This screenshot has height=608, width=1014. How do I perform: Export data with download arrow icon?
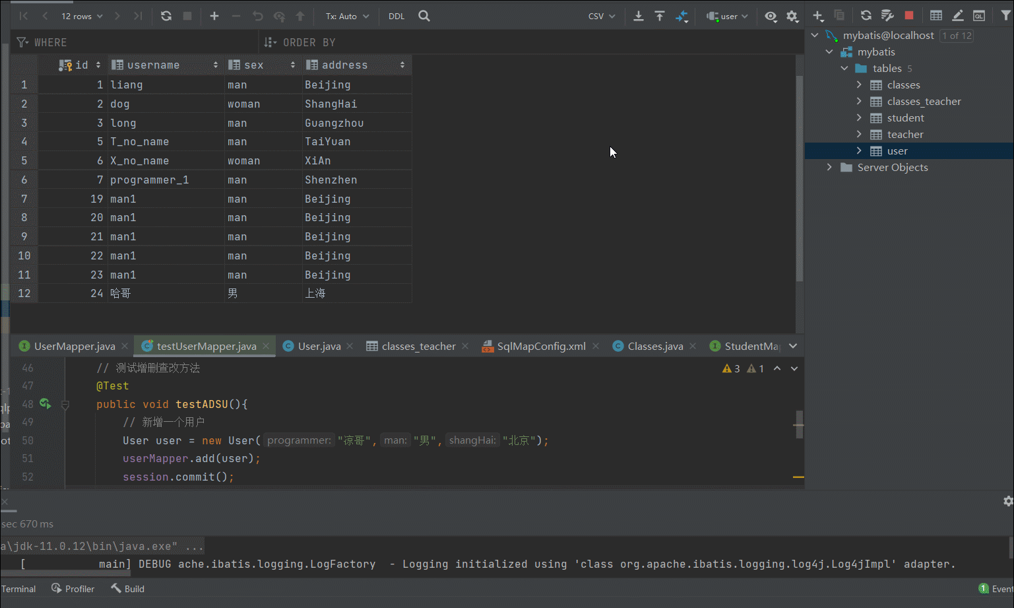point(638,16)
